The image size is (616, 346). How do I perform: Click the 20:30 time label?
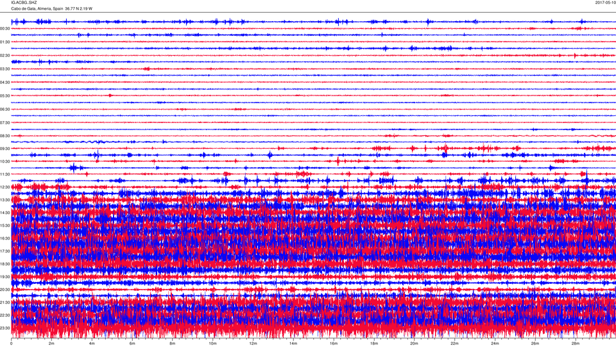point(5,290)
